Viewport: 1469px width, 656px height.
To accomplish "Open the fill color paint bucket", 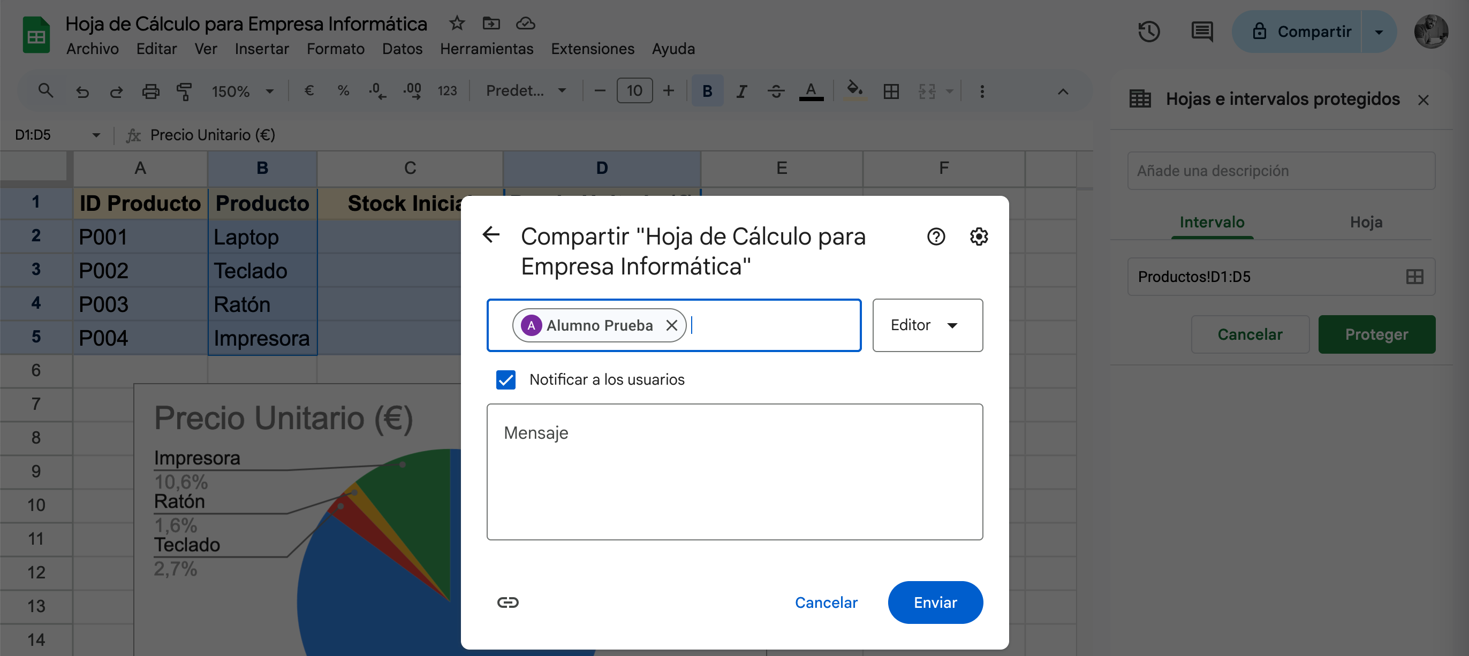I will pos(854,90).
